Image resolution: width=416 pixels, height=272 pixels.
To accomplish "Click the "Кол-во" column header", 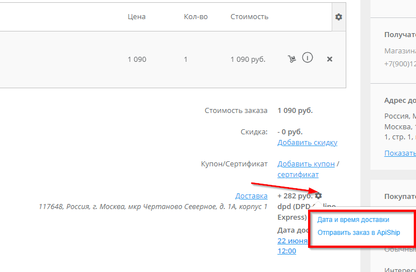I will tap(196, 17).
